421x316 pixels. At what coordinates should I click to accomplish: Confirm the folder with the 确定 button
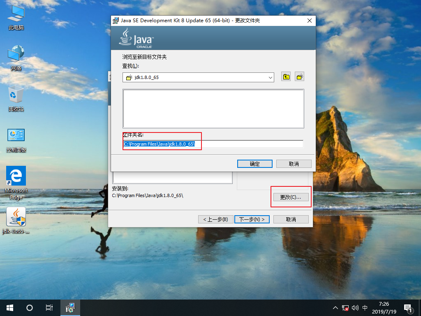pos(254,163)
